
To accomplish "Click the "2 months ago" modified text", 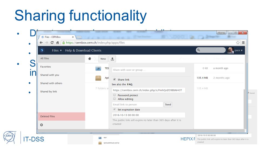I will click(221, 78).
